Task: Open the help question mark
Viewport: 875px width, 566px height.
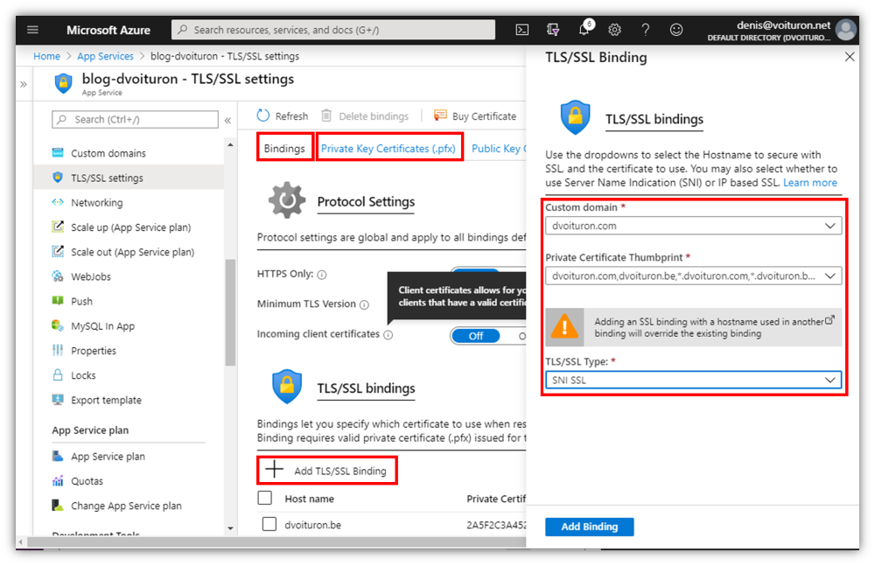Action: [645, 30]
